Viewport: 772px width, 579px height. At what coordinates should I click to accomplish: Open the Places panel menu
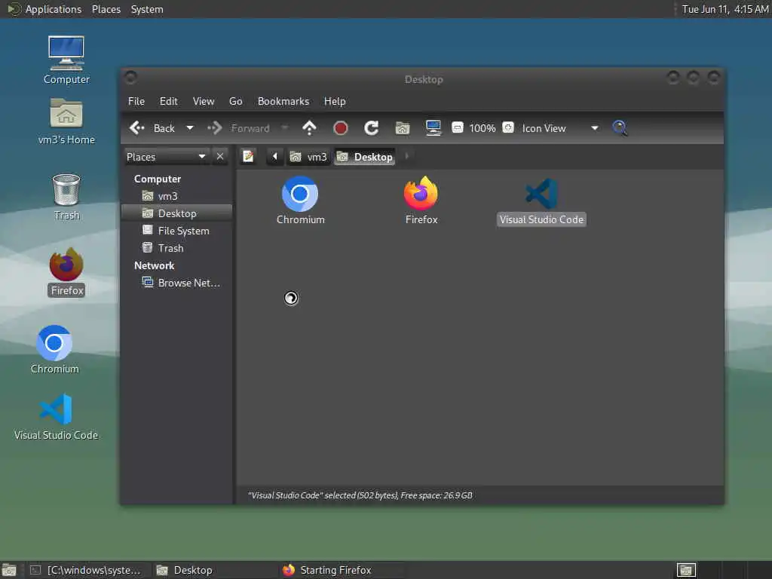[106, 9]
